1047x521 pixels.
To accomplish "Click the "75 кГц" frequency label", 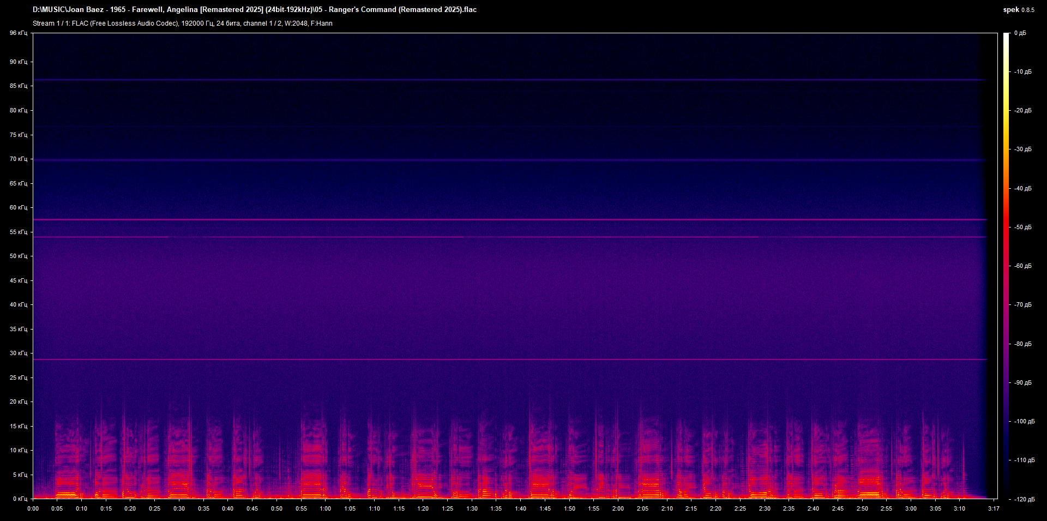I will click(x=19, y=135).
